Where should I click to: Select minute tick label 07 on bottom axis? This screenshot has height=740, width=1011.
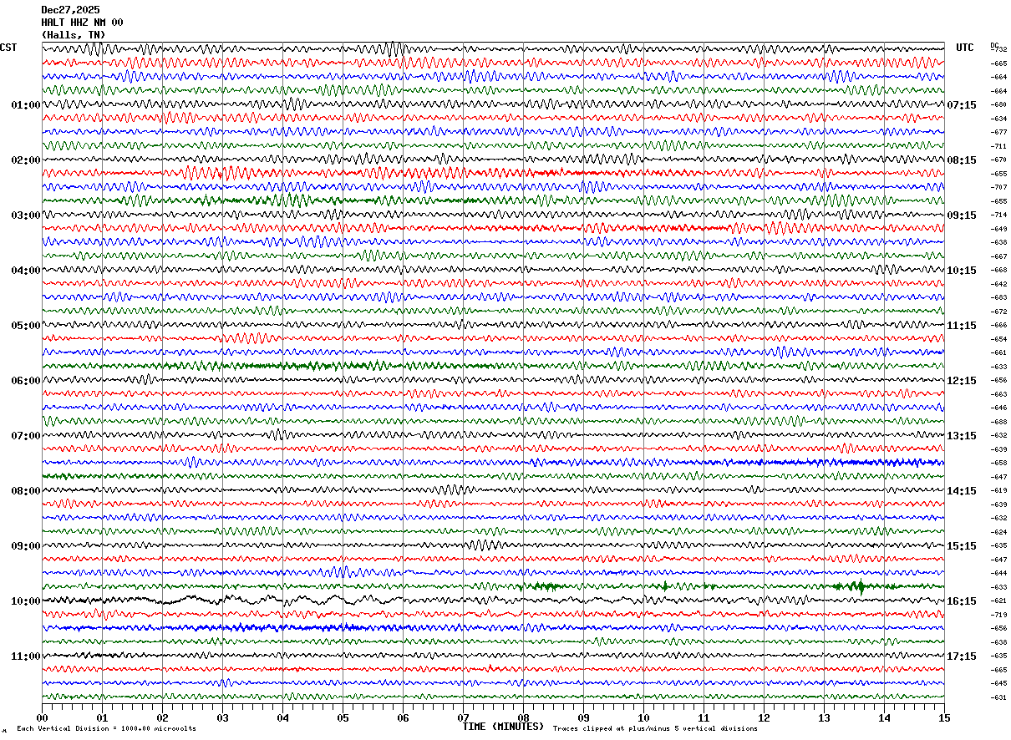click(x=463, y=717)
